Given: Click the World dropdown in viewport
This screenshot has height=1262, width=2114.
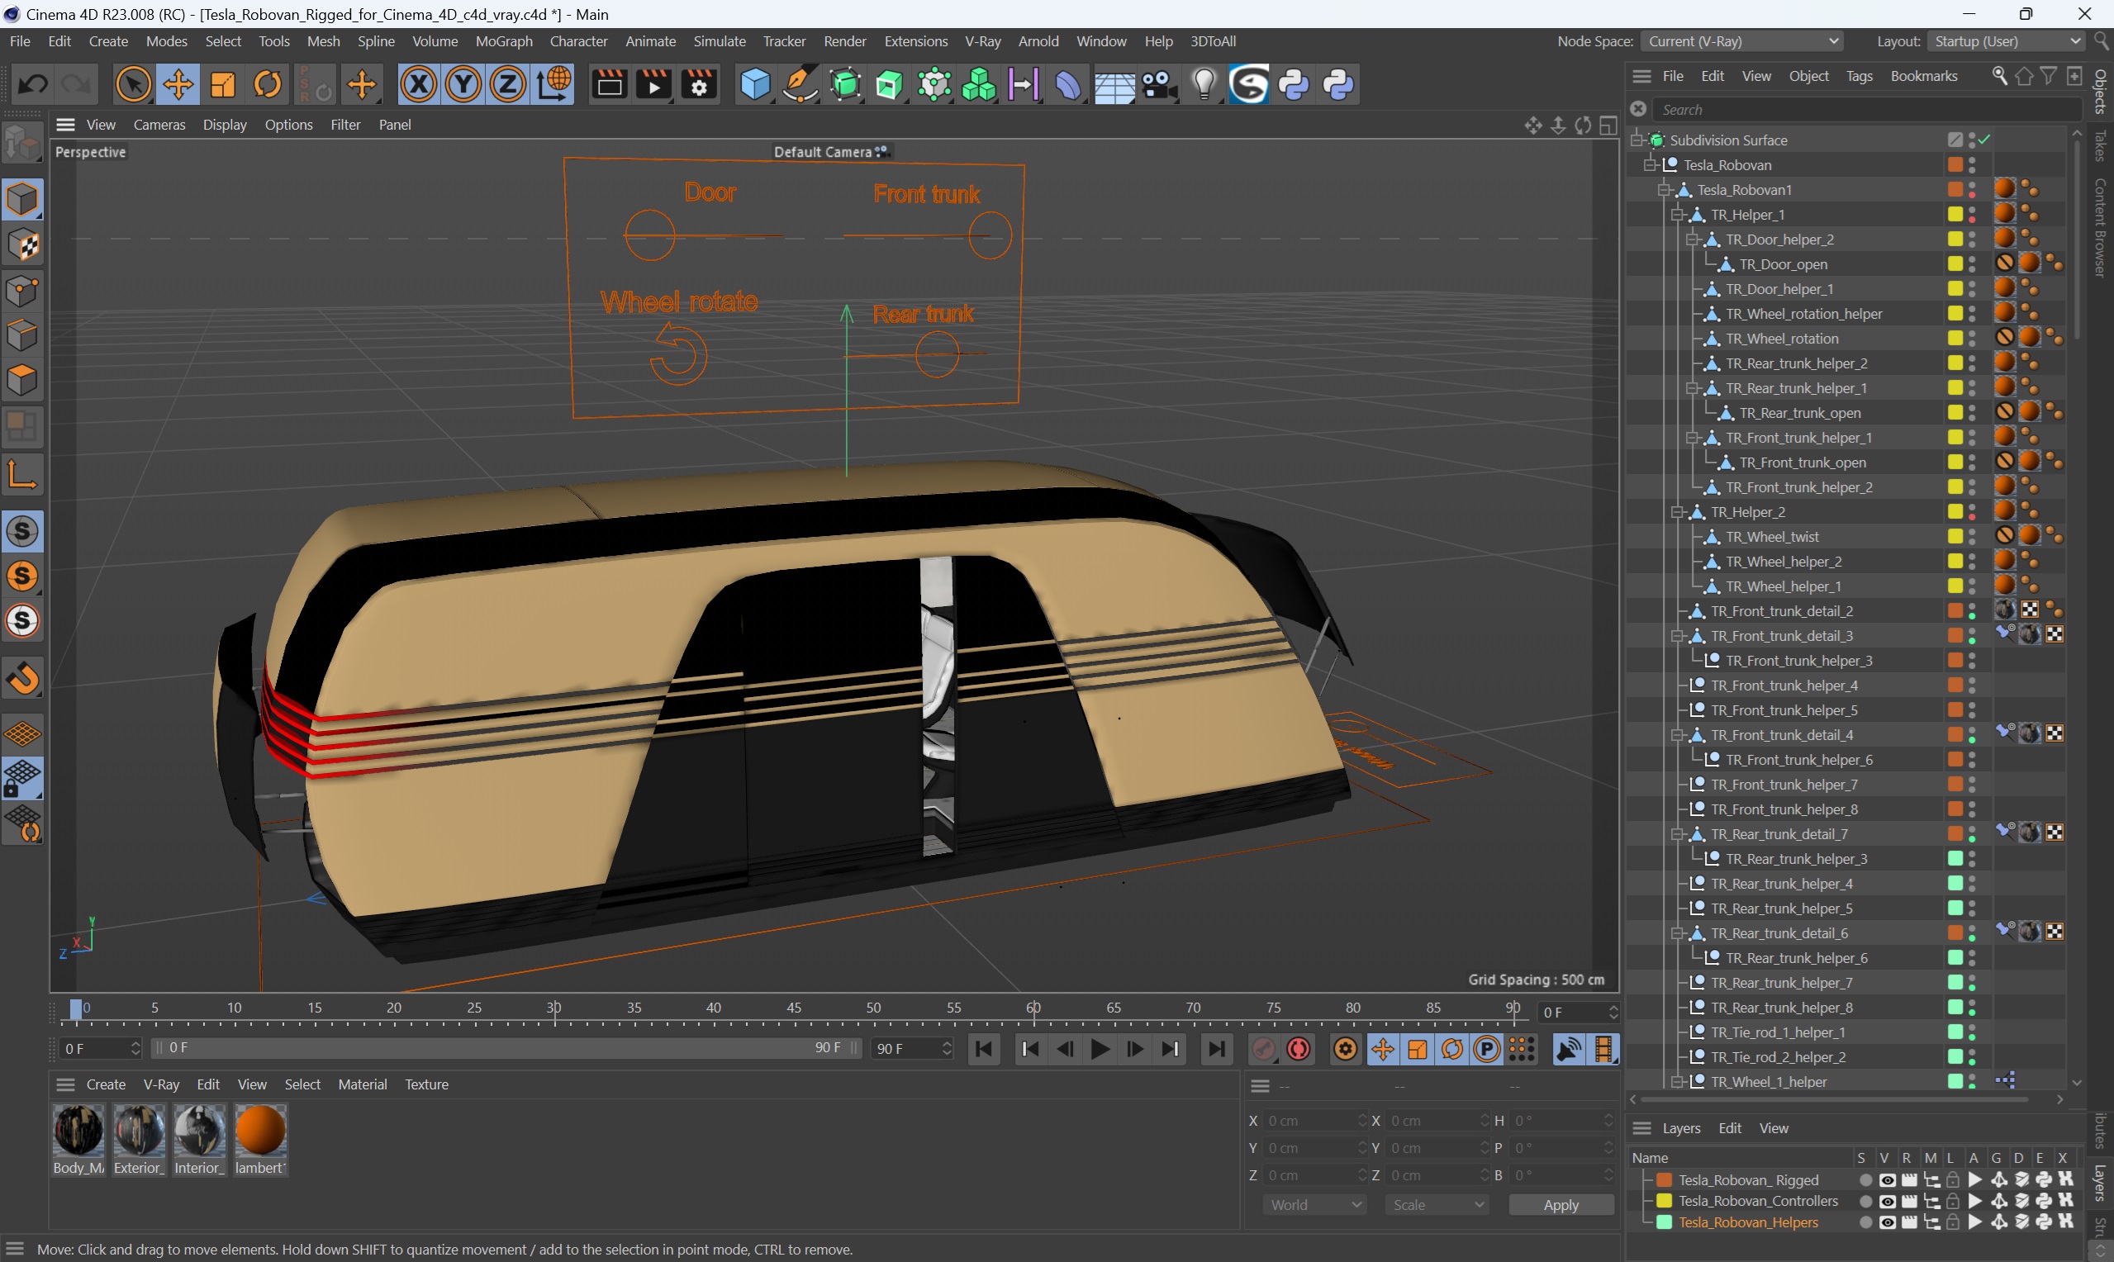Looking at the screenshot, I should click(x=1316, y=1205).
